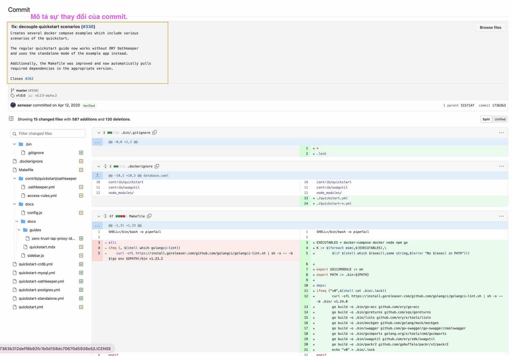513x356 pixels.
Task: Collapse the .bin folder in tree
Action: pyautogui.click(x=14, y=144)
